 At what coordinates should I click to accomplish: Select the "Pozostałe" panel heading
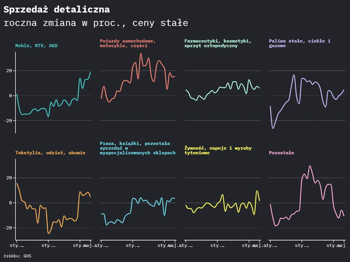281,153
